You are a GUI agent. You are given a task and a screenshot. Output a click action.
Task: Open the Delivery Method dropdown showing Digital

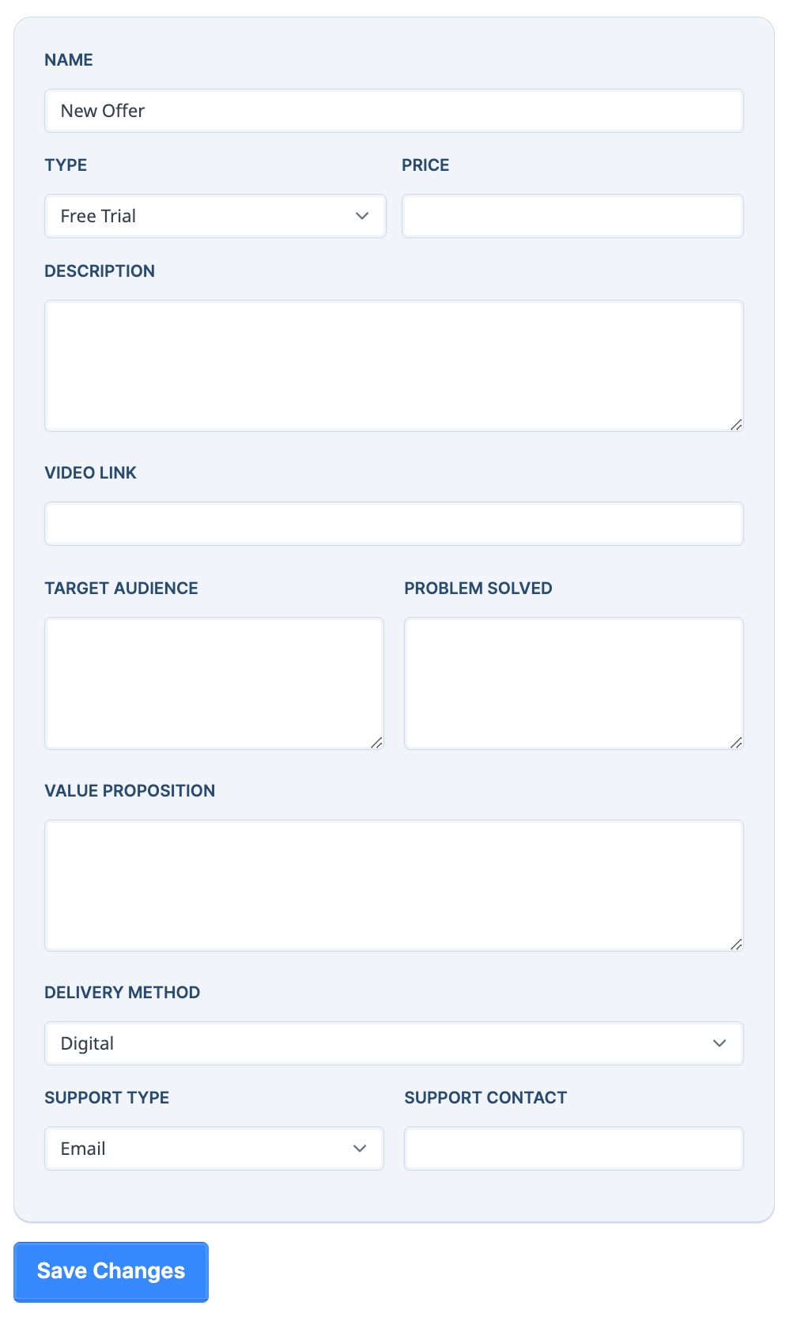(394, 1043)
